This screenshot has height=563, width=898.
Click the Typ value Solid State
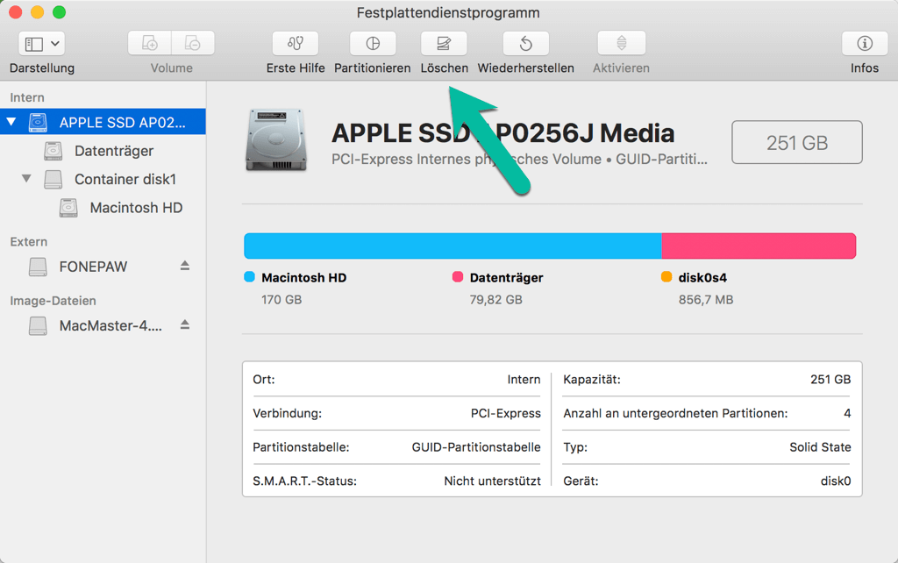pos(820,447)
